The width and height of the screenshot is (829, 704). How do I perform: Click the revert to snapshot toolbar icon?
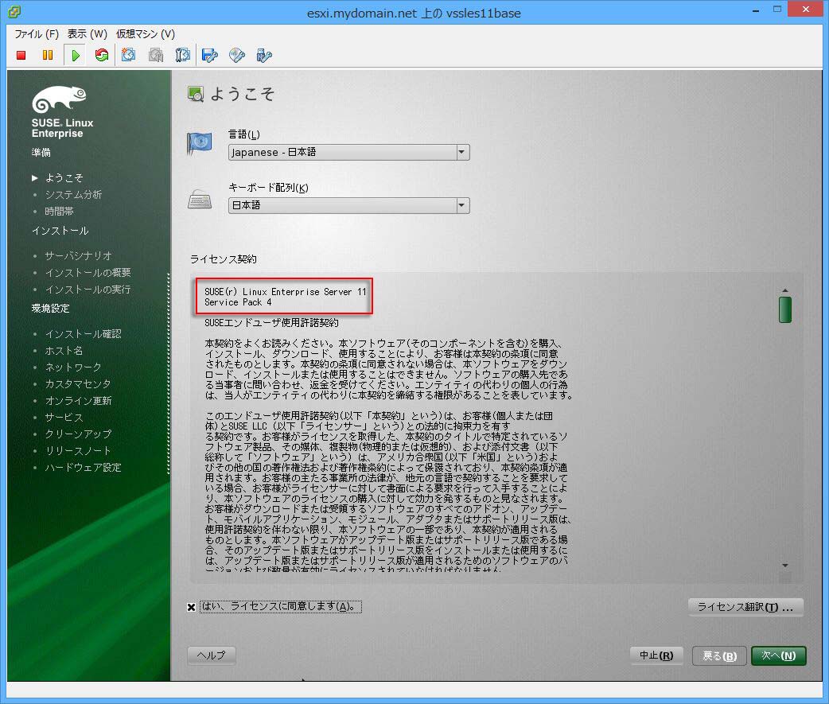coord(156,55)
